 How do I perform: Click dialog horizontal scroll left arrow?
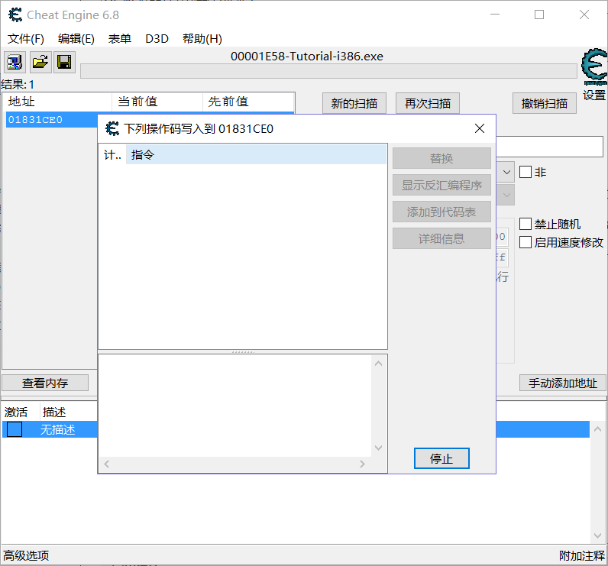(107, 464)
